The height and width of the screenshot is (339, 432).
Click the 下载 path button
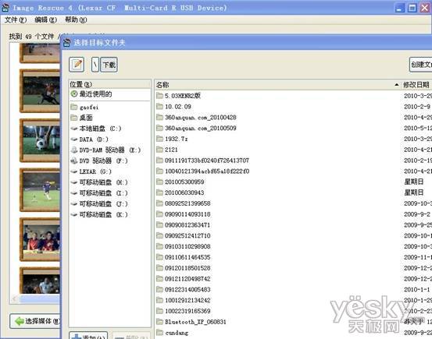click(x=109, y=65)
